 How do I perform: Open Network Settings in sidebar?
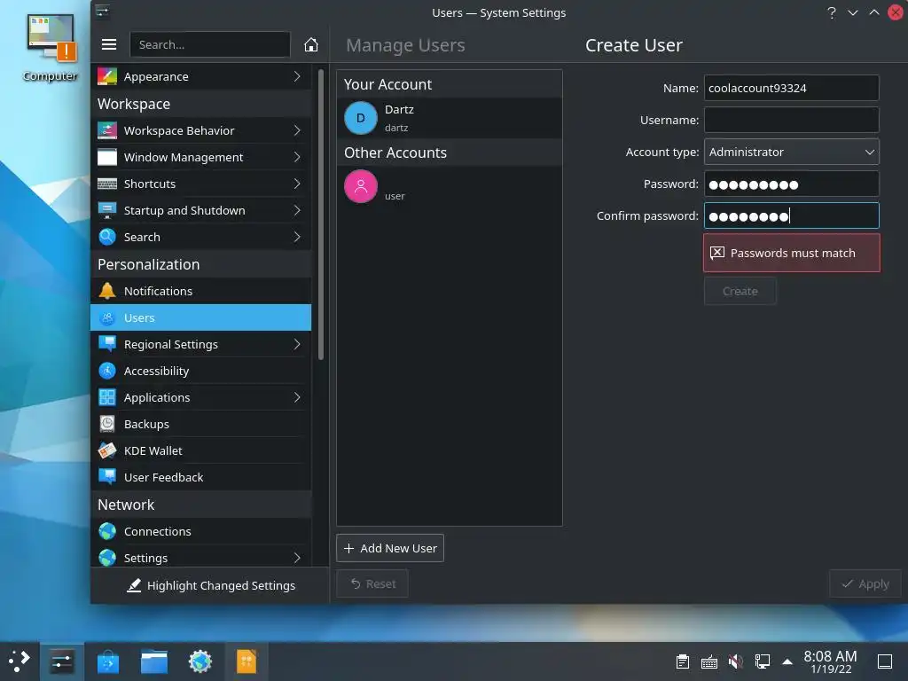(201, 558)
